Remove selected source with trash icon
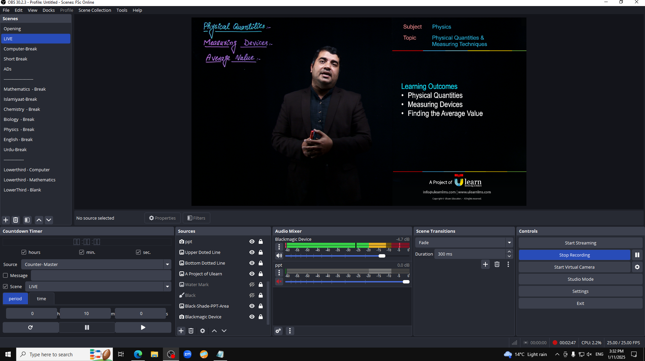 191,331
